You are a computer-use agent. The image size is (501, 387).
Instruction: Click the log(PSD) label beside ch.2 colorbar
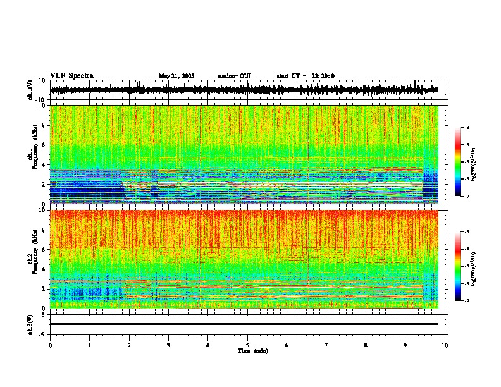click(474, 269)
